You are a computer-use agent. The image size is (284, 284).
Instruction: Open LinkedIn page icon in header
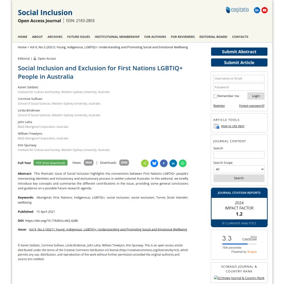[x=257, y=10]
